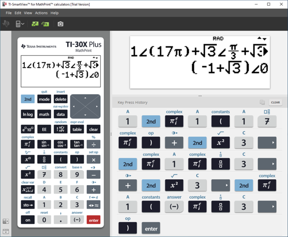
Task: Click the second green toolbar icon
Action: point(45,24)
